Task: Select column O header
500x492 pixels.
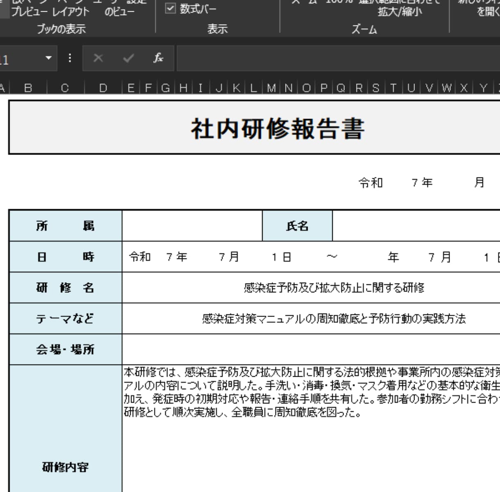Action: 306,88
